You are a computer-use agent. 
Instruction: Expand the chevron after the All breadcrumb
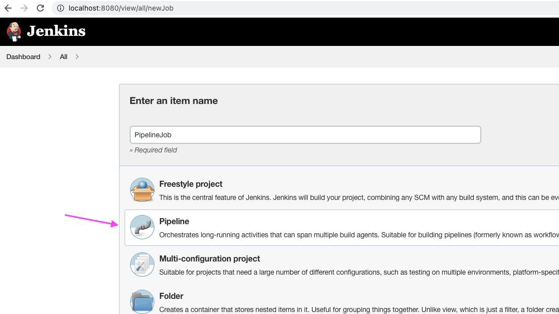[x=77, y=57]
